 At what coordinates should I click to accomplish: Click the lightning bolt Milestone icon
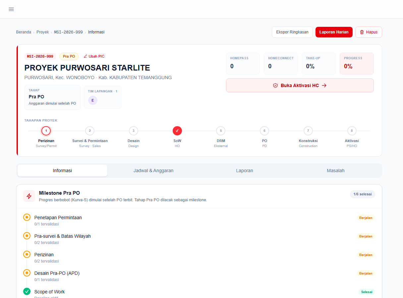[29, 196]
